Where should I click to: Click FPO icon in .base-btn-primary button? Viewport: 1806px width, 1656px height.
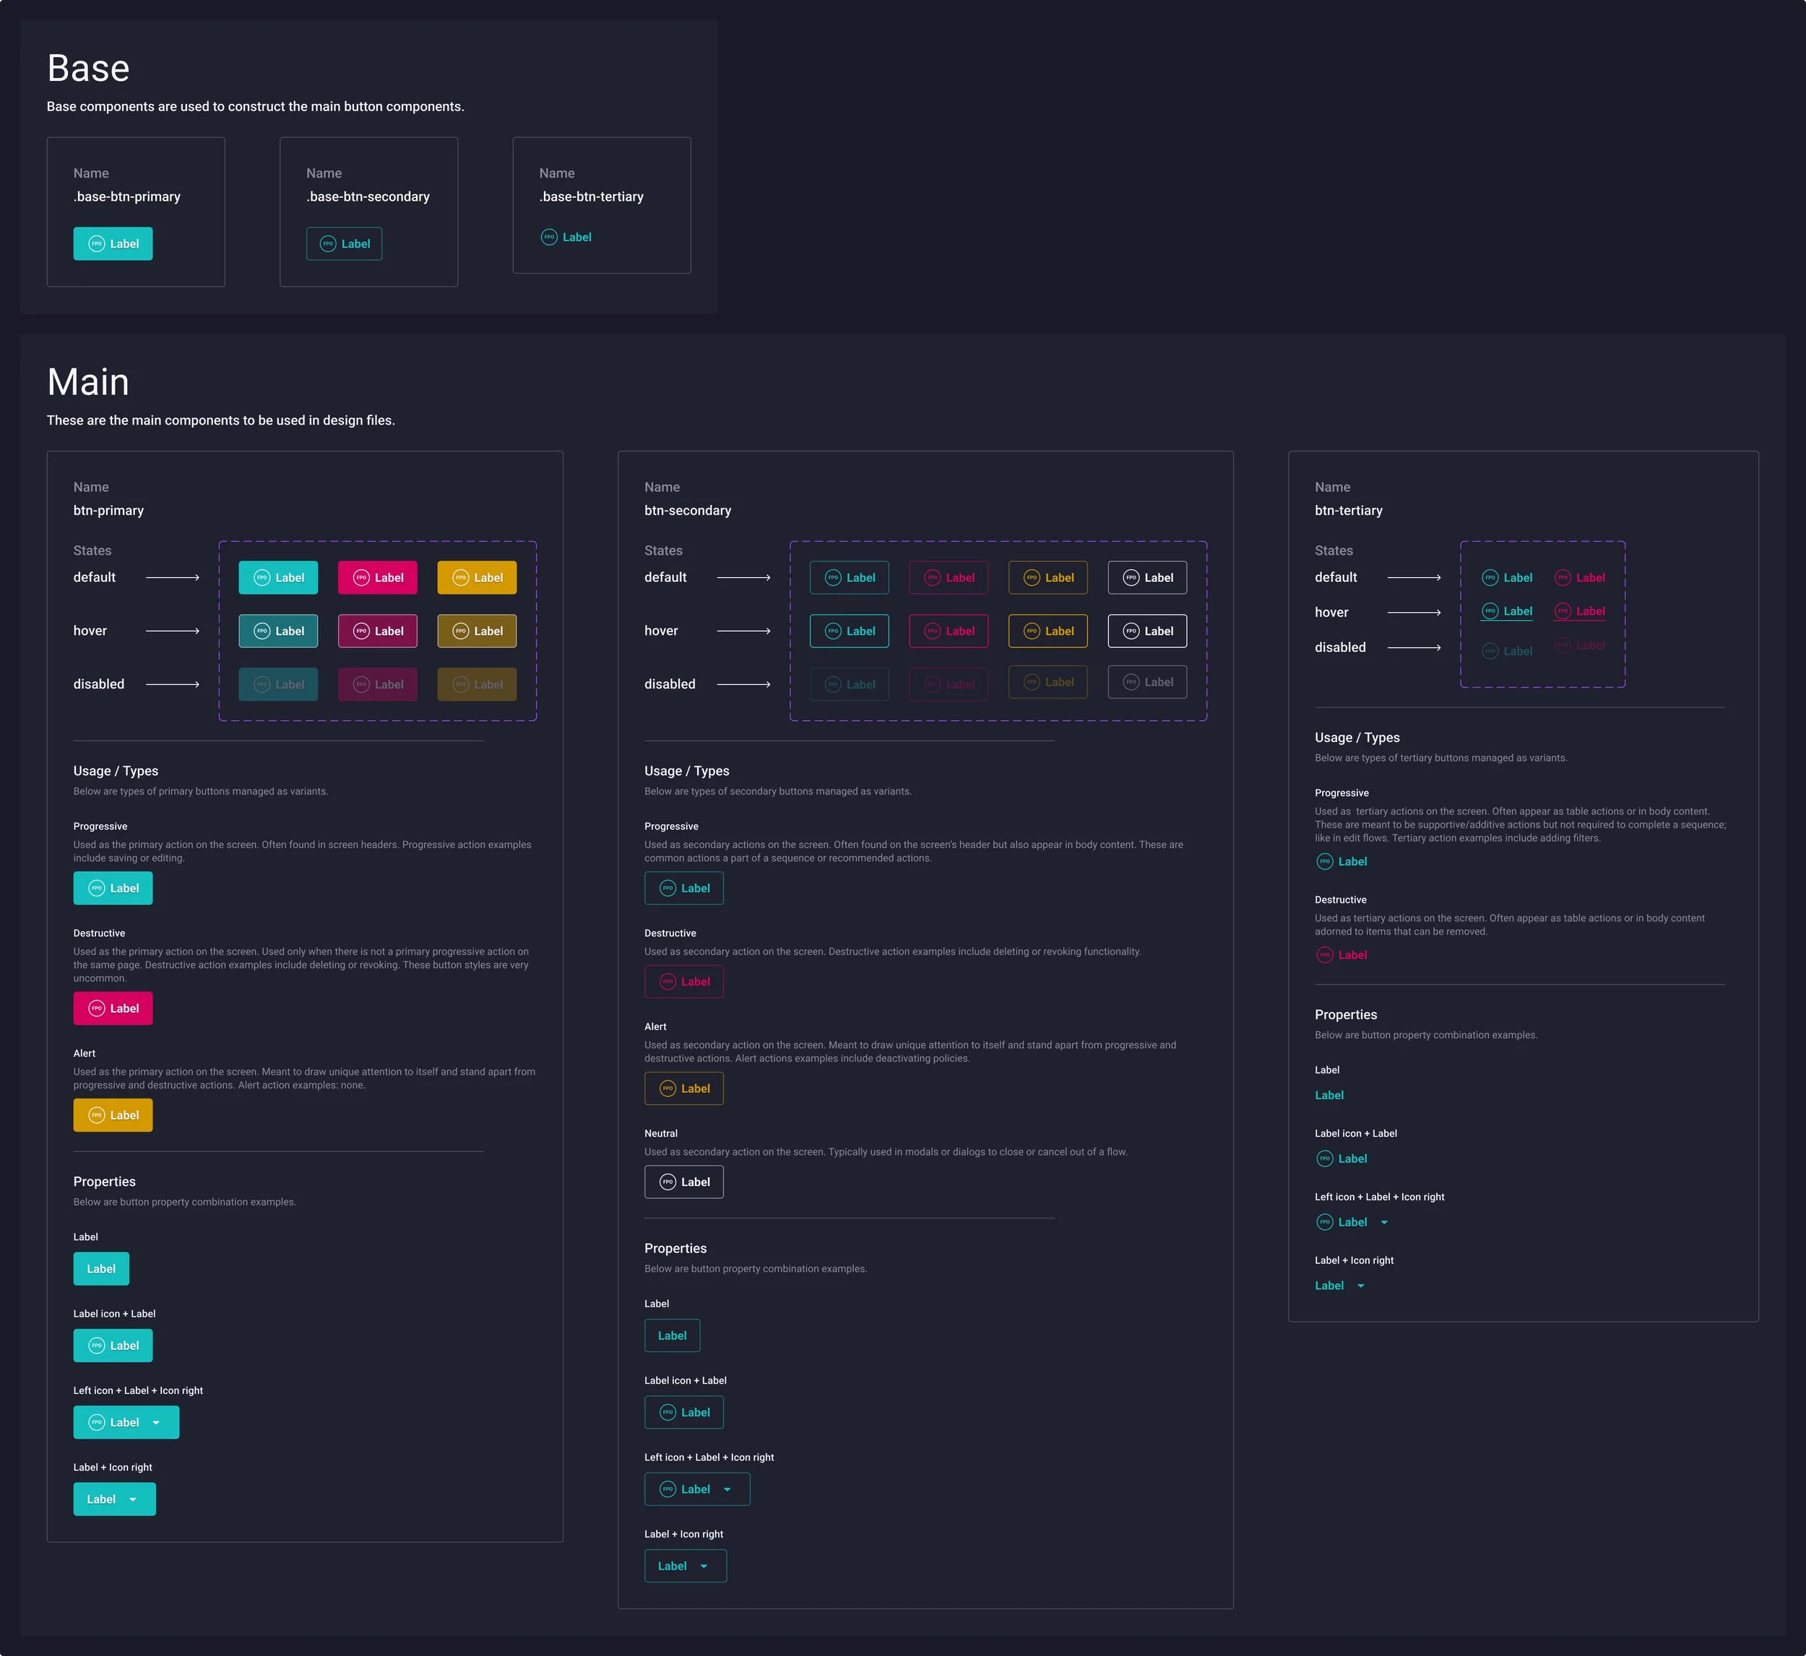97,243
